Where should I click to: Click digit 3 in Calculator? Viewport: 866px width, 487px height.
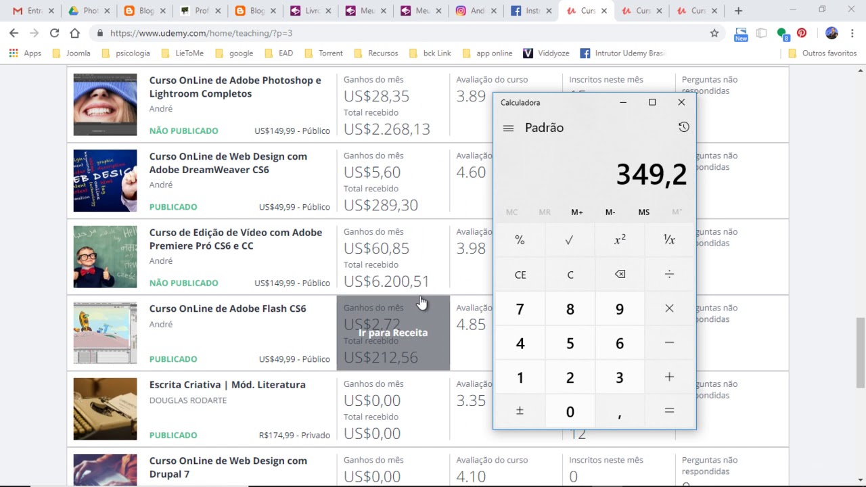click(x=620, y=377)
